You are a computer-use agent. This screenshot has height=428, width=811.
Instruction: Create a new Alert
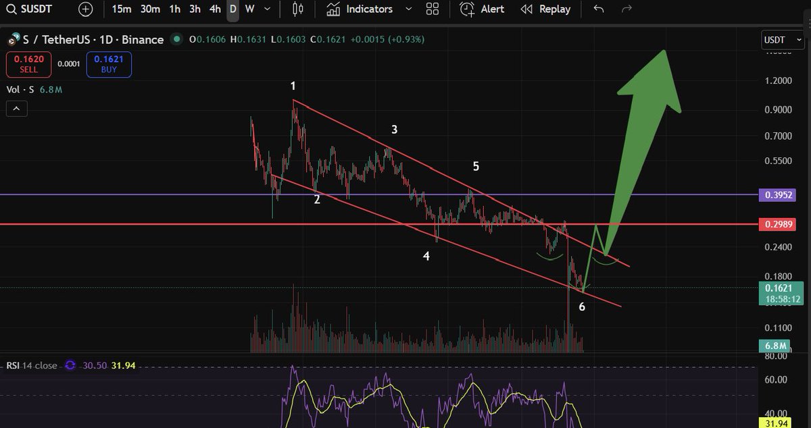point(483,9)
